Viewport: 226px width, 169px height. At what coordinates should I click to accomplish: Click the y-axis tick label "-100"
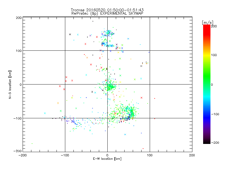pyautogui.click(x=18, y=118)
